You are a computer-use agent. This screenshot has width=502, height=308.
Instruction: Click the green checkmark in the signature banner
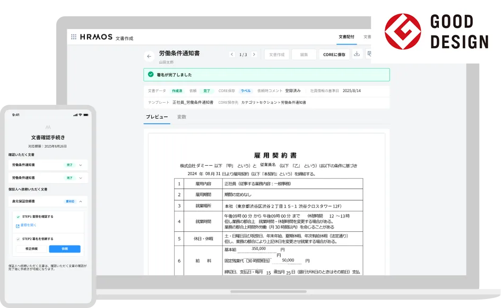coord(151,75)
